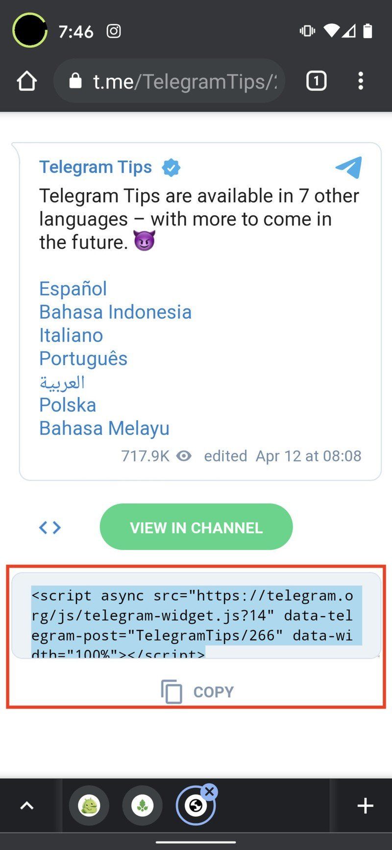Viewport: 392px width, 850px height.
Task: Click the Bahasa Melayu link
Action: click(x=104, y=428)
